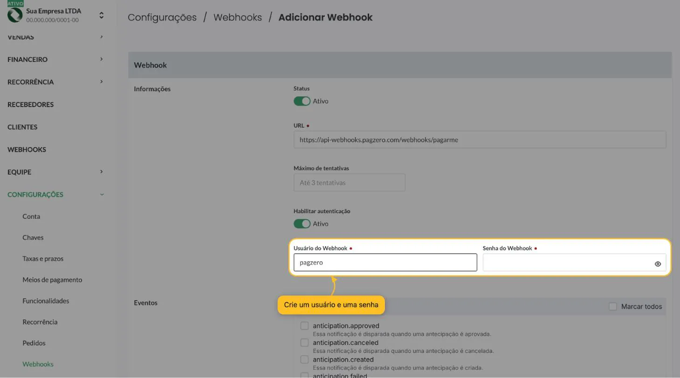Click the company logo icon
680x378 pixels.
[15, 15]
